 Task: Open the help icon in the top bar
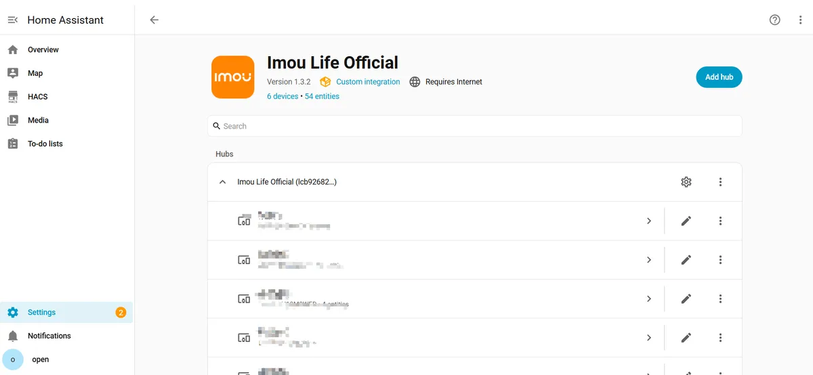(x=775, y=20)
